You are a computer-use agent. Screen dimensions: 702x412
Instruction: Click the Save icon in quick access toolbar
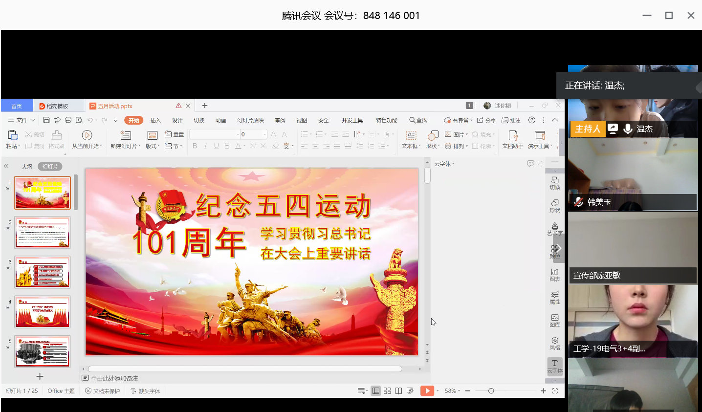(x=46, y=120)
